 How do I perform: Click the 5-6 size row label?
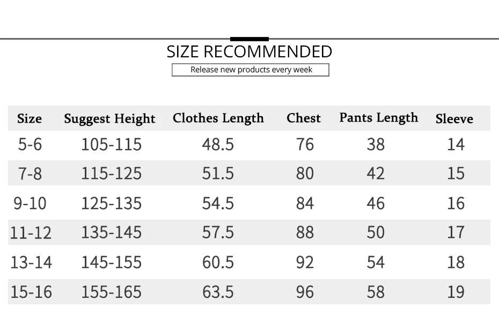30,144
